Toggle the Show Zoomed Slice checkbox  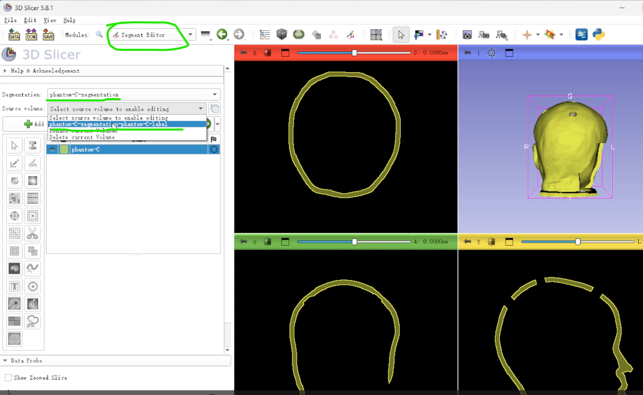click(x=8, y=377)
